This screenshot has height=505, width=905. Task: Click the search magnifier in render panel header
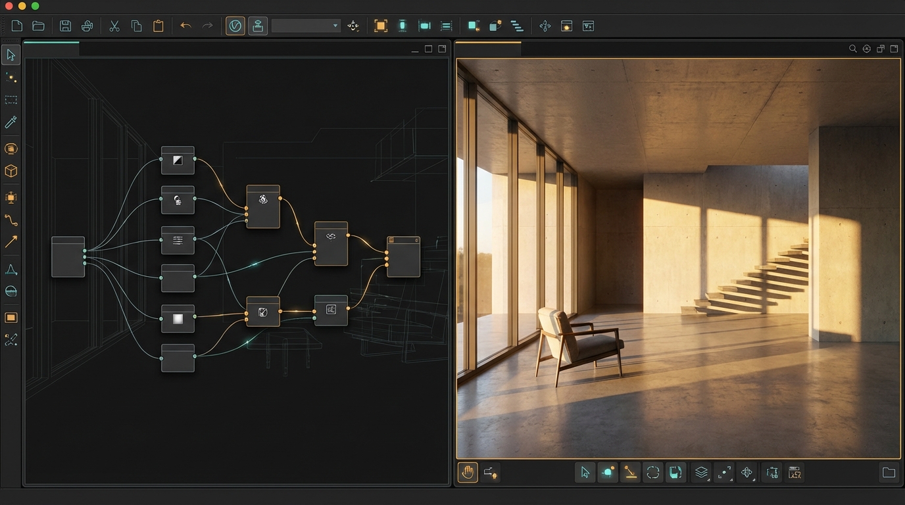(x=852, y=49)
